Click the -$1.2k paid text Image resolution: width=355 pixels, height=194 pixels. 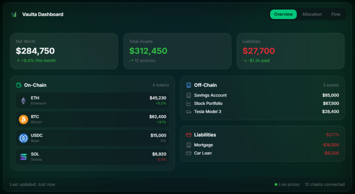(x=259, y=60)
